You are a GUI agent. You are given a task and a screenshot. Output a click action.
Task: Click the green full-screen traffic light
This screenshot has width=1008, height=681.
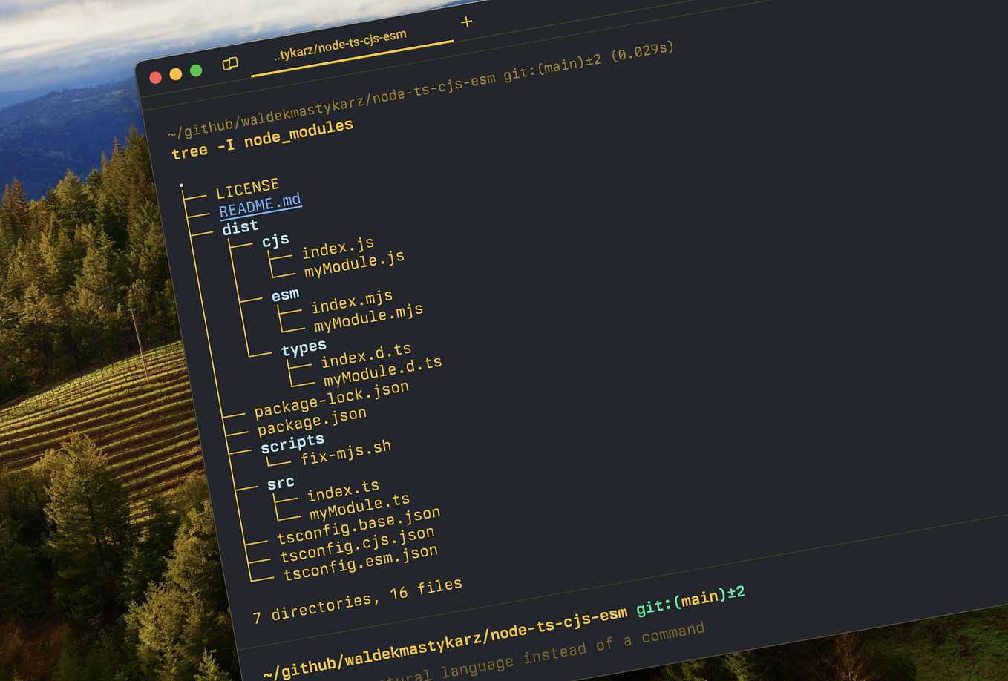195,70
